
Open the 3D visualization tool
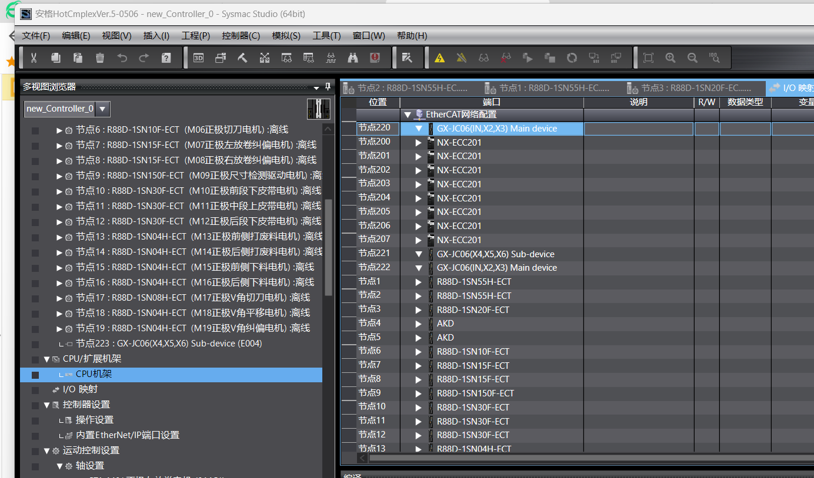click(198, 58)
